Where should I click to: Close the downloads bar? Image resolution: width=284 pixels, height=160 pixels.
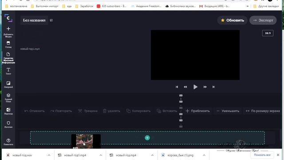(278, 155)
